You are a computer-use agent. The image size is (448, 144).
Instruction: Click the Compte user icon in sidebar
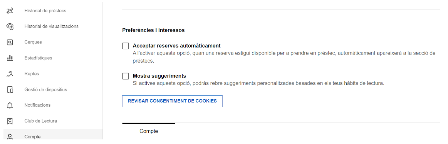[x=10, y=137]
